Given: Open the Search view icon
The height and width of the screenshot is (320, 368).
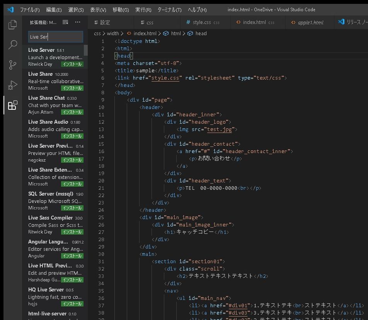Looking at the screenshot, I should pyautogui.click(x=13, y=45).
